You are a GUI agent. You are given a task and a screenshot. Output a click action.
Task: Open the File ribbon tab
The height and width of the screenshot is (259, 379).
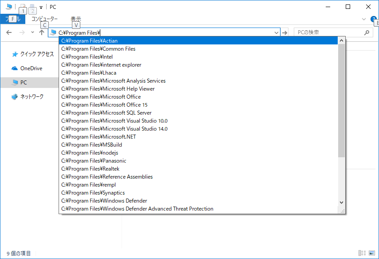12,19
